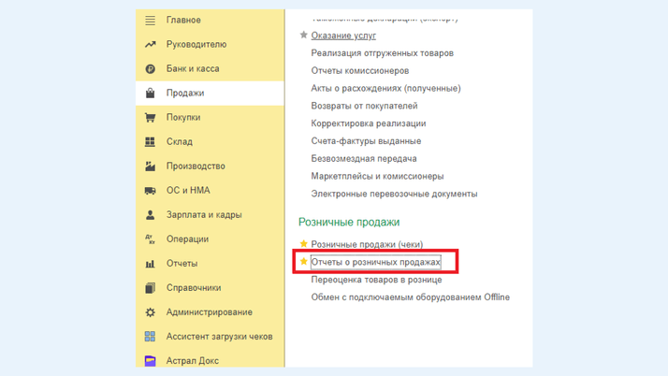668x376 pixels.
Task: Open Возвраты от покупателей
Action: pos(364,106)
